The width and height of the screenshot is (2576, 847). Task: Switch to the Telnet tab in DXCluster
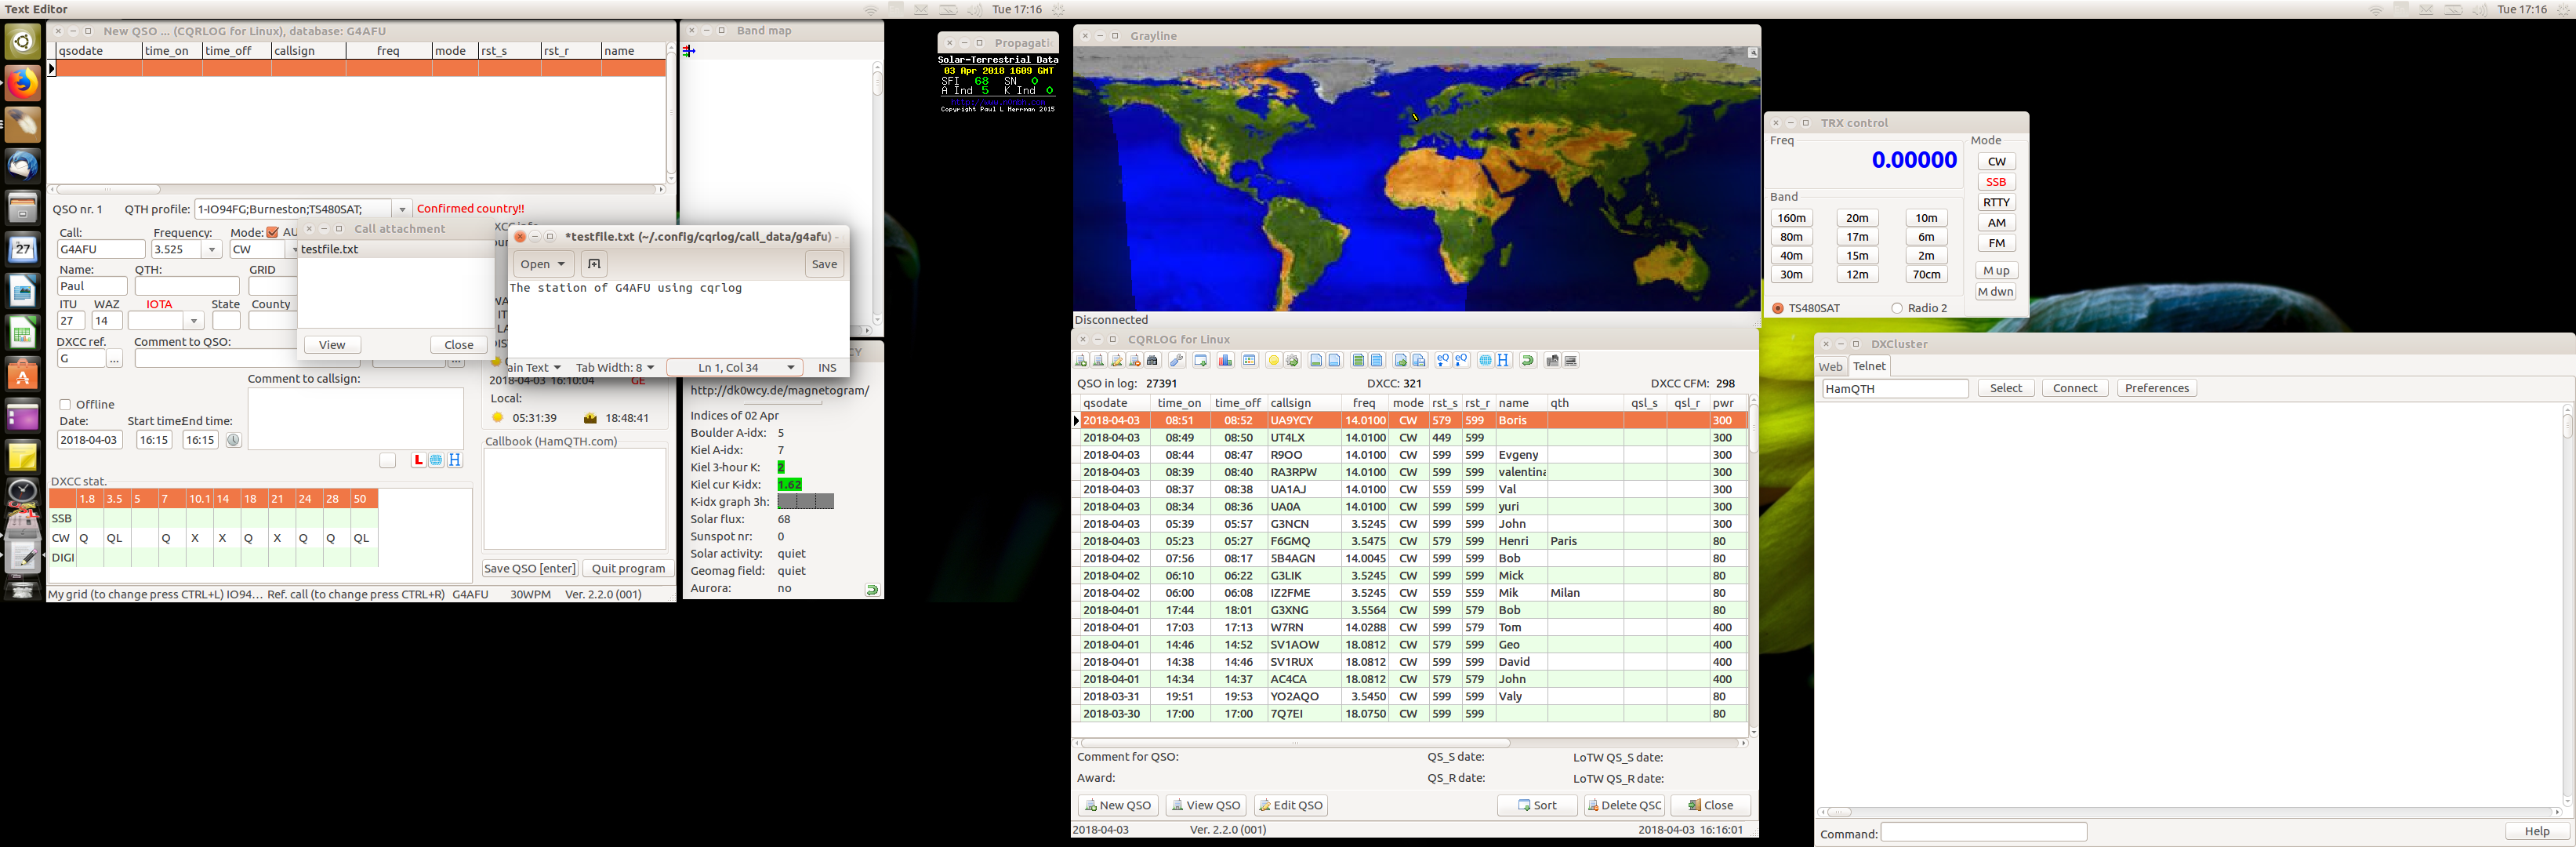[x=1869, y=366]
